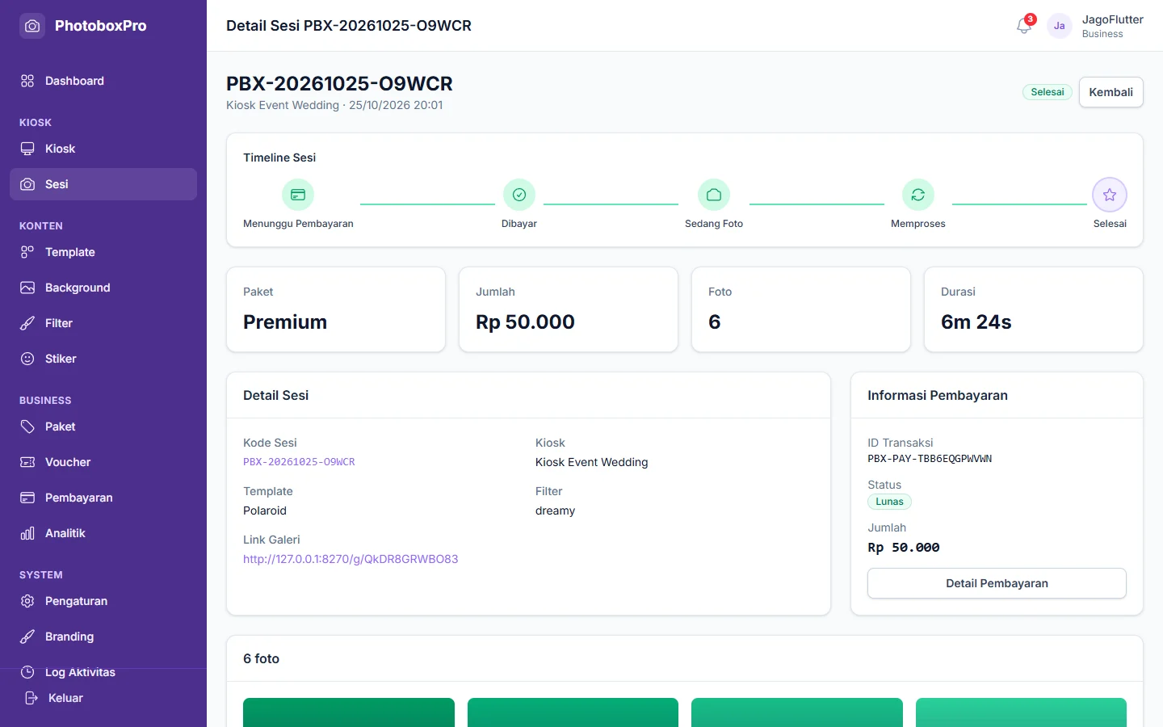1163x727 pixels.
Task: Open the Detail Pembayaran button
Action: (997, 583)
